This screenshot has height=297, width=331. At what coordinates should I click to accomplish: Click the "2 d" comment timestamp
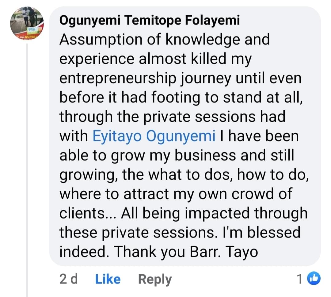tap(68, 279)
